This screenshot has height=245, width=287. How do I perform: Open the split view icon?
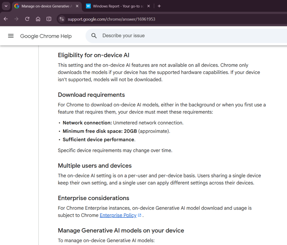pyautogui.click(x=49, y=19)
